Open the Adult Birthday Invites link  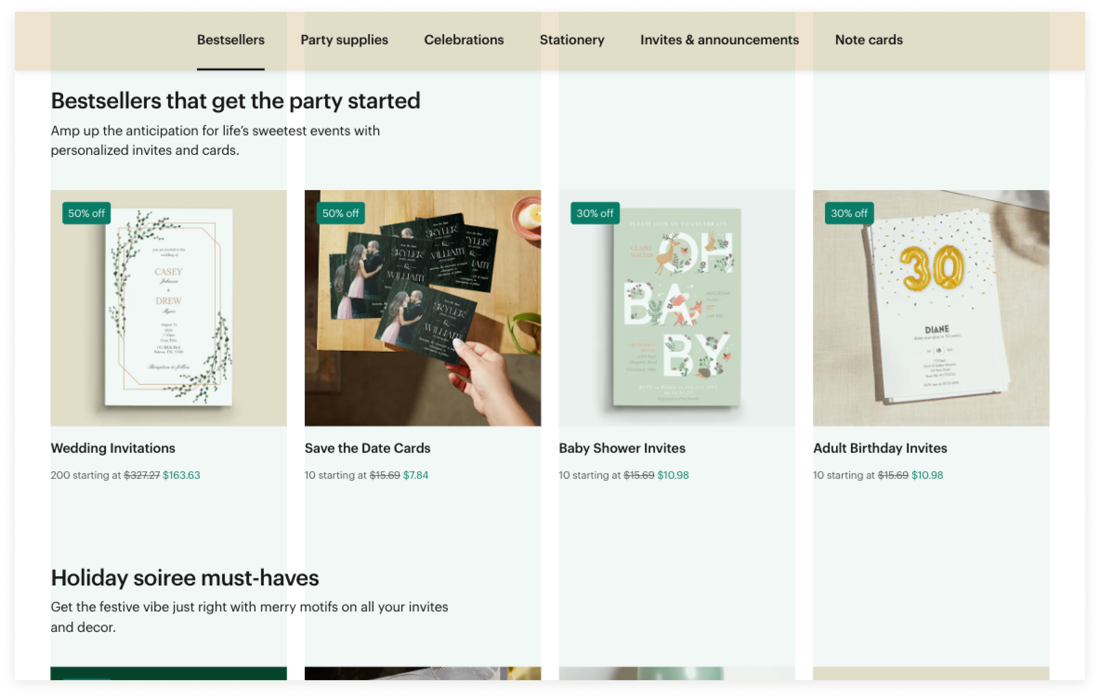(880, 448)
